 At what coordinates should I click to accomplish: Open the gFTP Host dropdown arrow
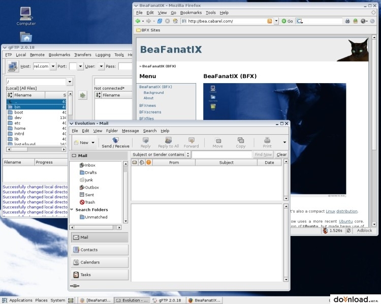[53, 66]
